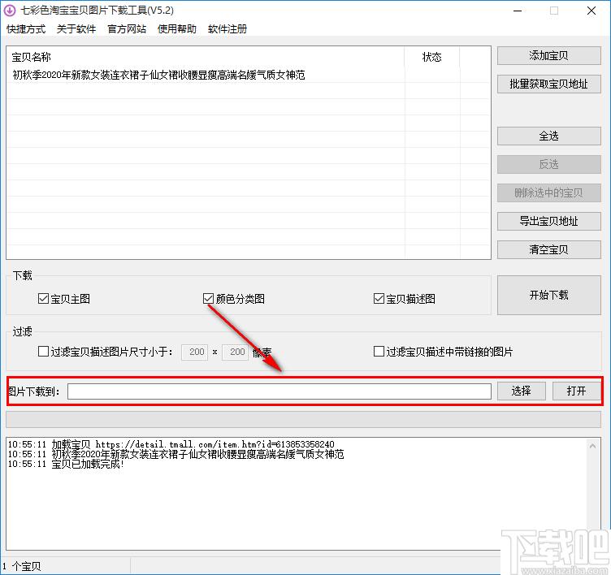The image size is (611, 575).
Task: Start downloading with the 开始下载 button
Action: [x=548, y=296]
